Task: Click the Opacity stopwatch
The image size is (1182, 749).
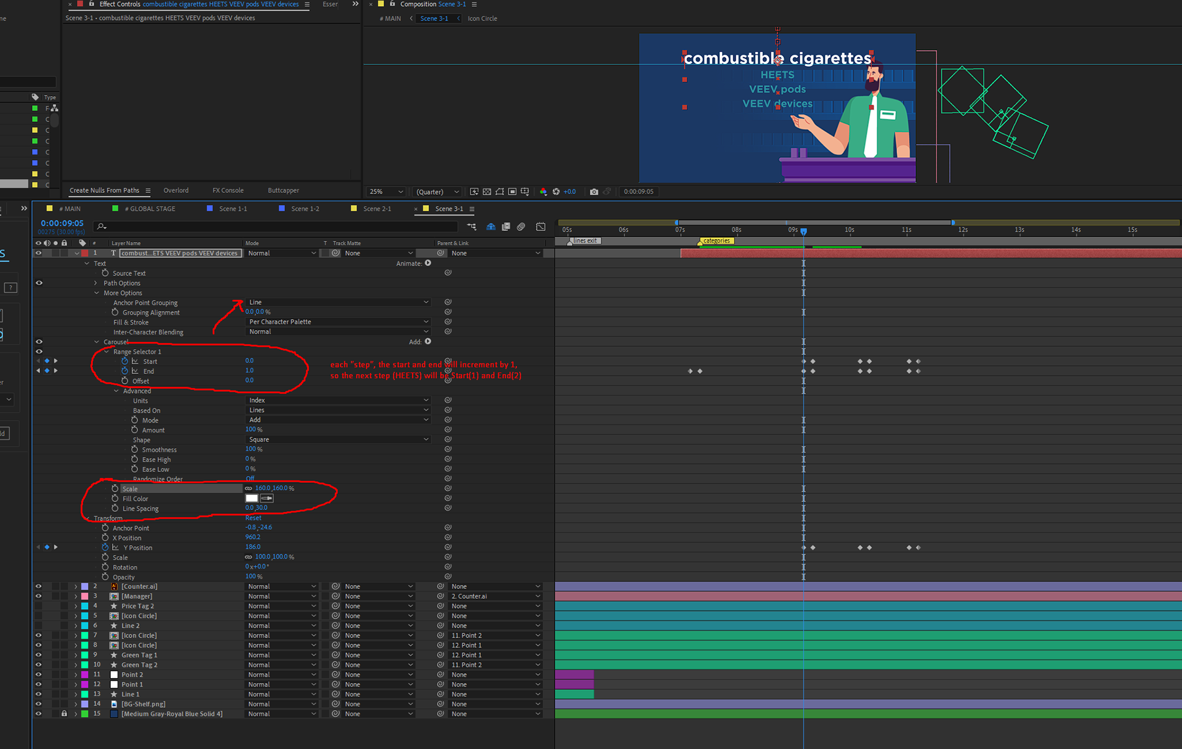Action: pos(105,577)
